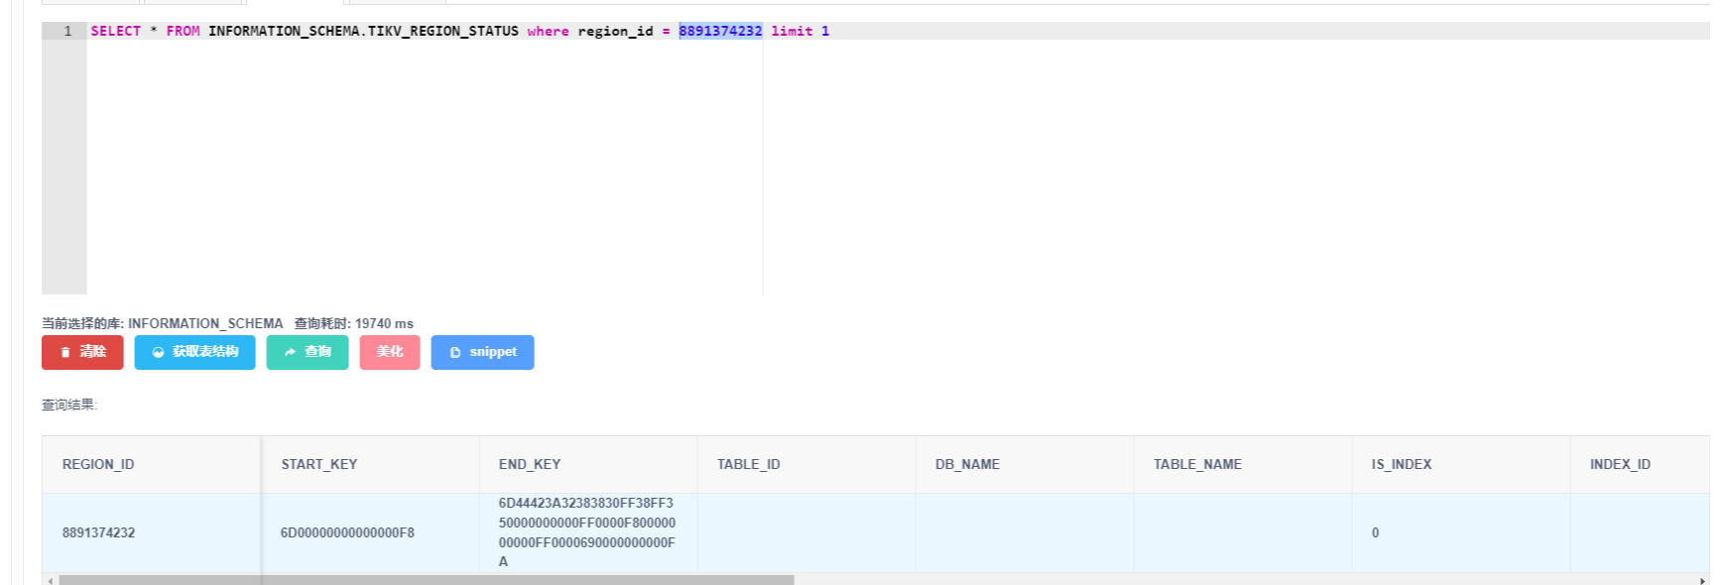The width and height of the screenshot is (1732, 585).
Task: Click the REGION_ID column header
Action: click(x=98, y=464)
